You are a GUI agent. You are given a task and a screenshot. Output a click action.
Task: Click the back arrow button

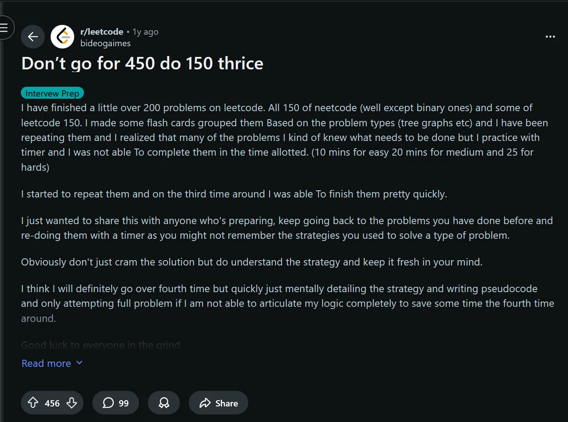pyautogui.click(x=33, y=36)
